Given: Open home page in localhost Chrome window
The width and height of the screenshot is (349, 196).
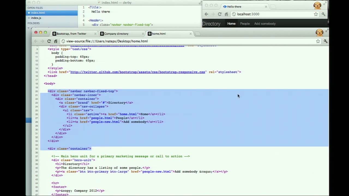Looking at the screenshot, I should (226, 14).
